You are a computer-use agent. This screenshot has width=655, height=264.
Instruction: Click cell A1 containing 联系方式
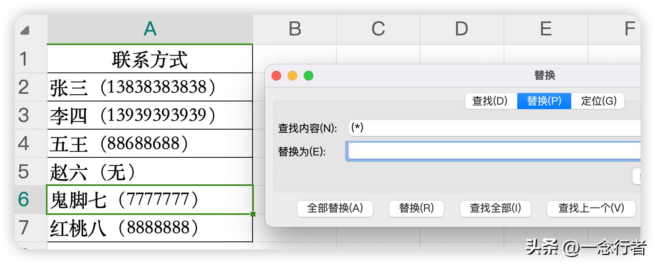pos(150,59)
